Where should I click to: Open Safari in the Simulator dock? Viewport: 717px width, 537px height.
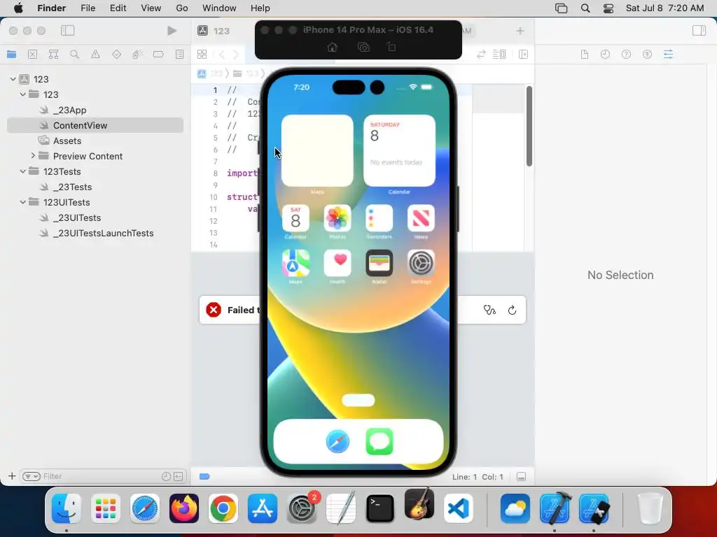coord(337,442)
